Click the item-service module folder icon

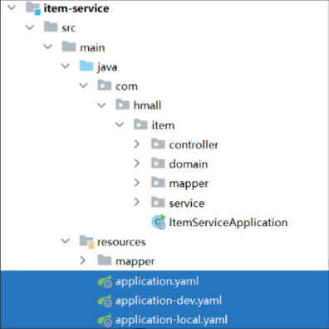pos(33,8)
